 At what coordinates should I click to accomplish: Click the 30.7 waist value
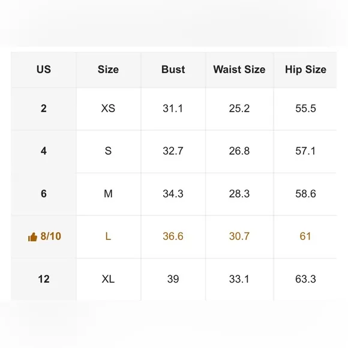(x=239, y=236)
